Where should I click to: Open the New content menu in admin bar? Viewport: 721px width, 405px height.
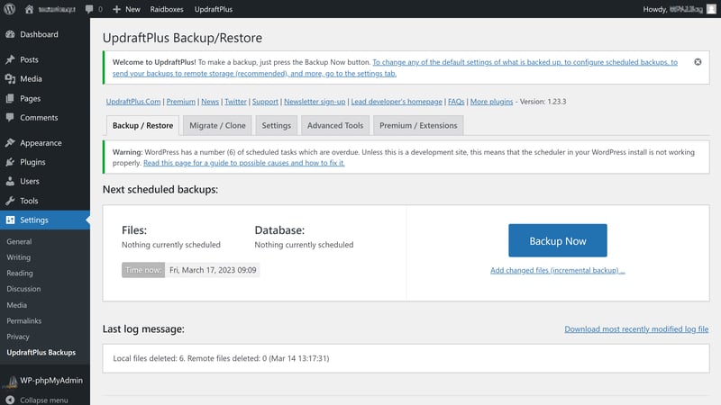[126, 8]
